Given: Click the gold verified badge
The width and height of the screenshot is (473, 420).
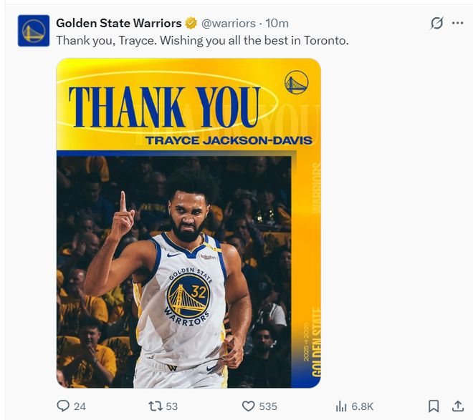Looking at the screenshot, I should tap(191, 23).
